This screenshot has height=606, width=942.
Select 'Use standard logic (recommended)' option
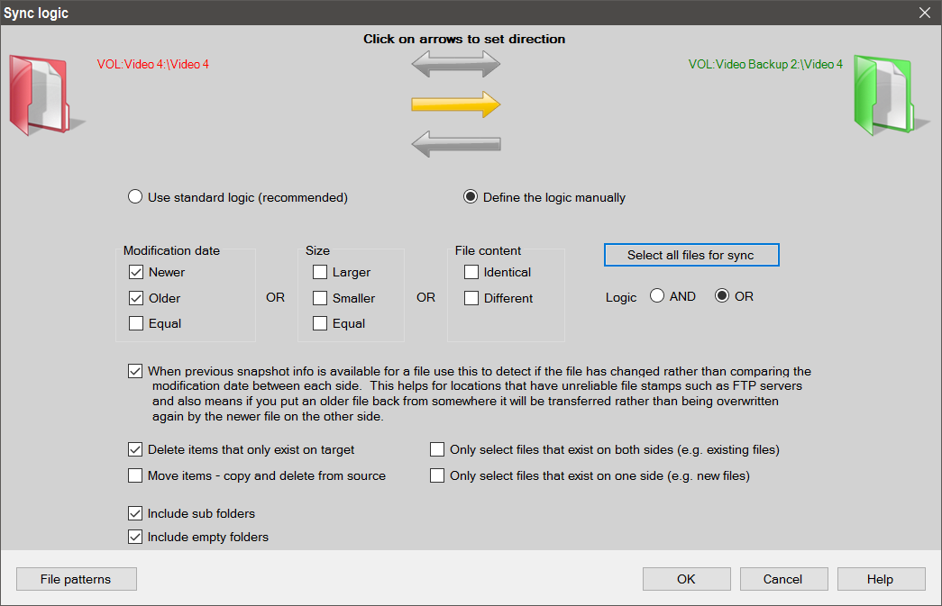pyautogui.click(x=135, y=197)
